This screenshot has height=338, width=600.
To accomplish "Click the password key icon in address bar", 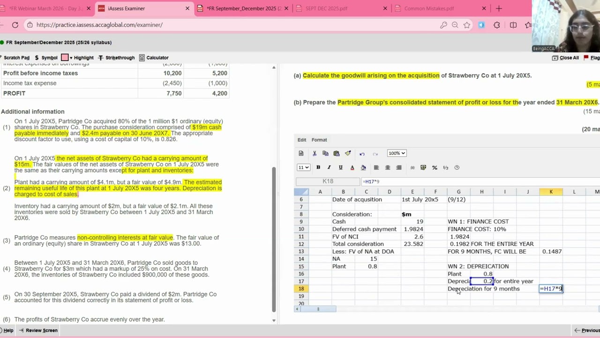I will pyautogui.click(x=443, y=25).
